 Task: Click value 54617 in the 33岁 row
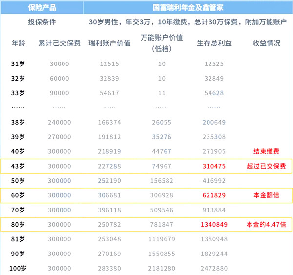click(109, 93)
